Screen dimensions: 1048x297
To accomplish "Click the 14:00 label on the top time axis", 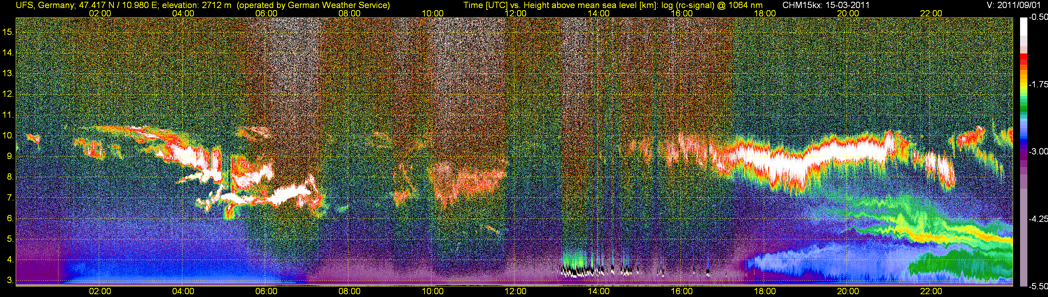I will pos(599,13).
